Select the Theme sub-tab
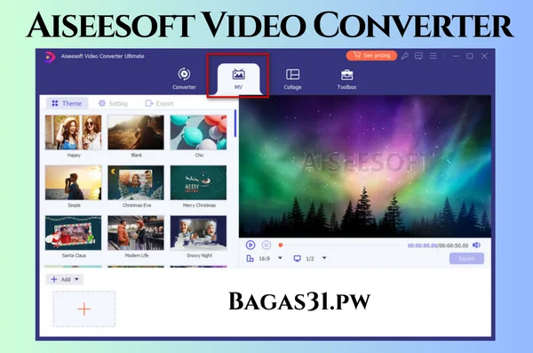 click(67, 103)
